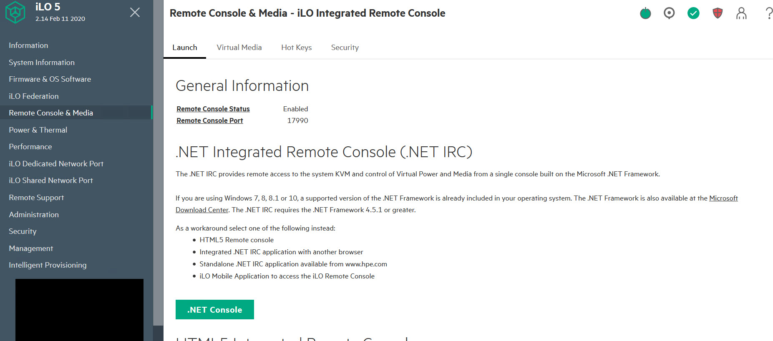Click the Remote Console Port link

(x=209, y=120)
